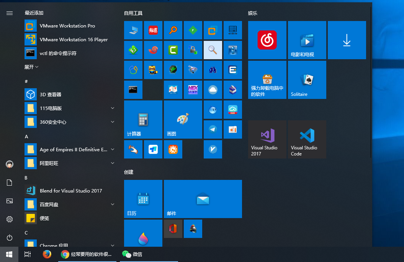
Task: Open the server rack network tile
Action: coord(233,30)
